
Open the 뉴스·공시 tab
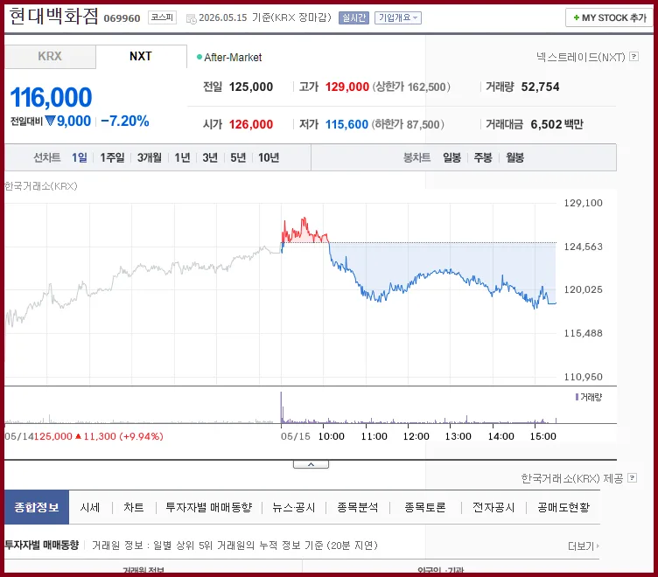pos(293,507)
